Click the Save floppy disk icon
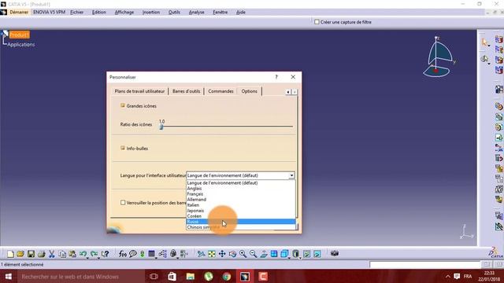This screenshot has height=283, width=504. 31,254
